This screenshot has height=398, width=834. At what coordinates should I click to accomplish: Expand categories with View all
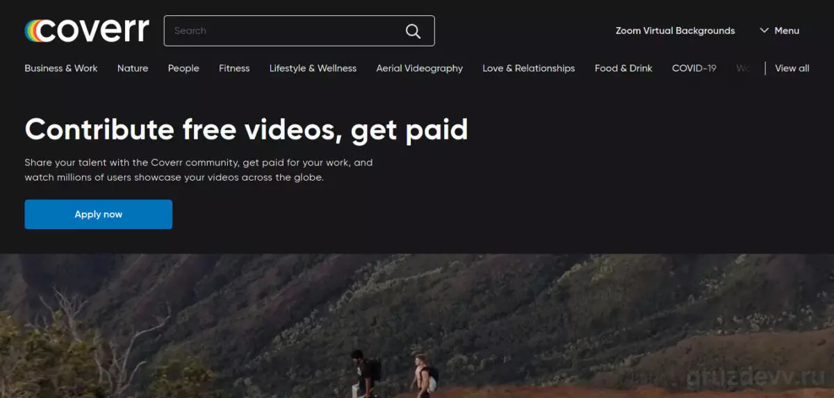(792, 68)
